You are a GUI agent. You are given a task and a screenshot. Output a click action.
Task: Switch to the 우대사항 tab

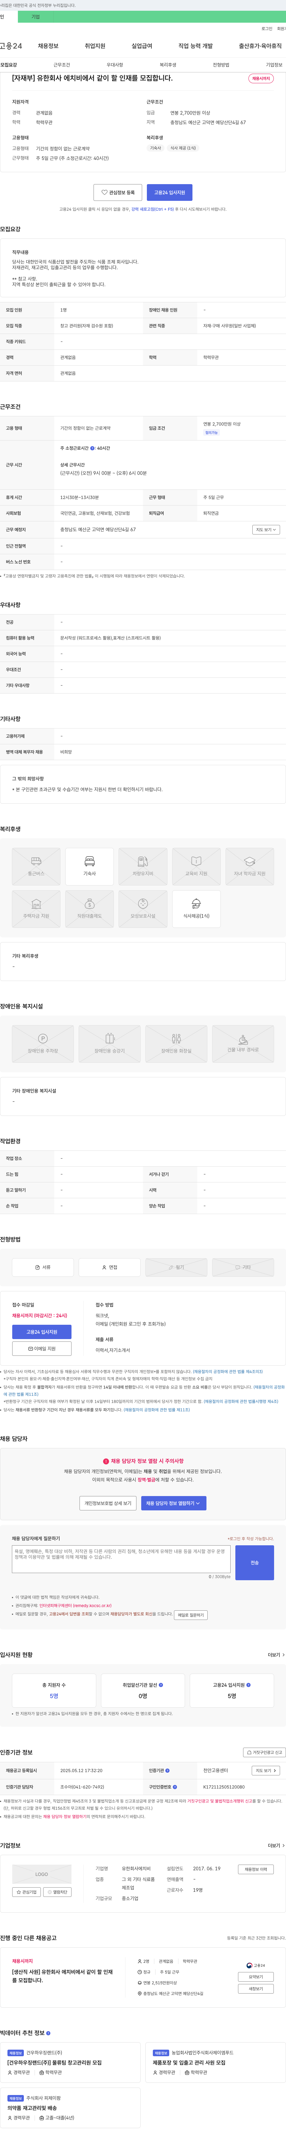[x=115, y=64]
